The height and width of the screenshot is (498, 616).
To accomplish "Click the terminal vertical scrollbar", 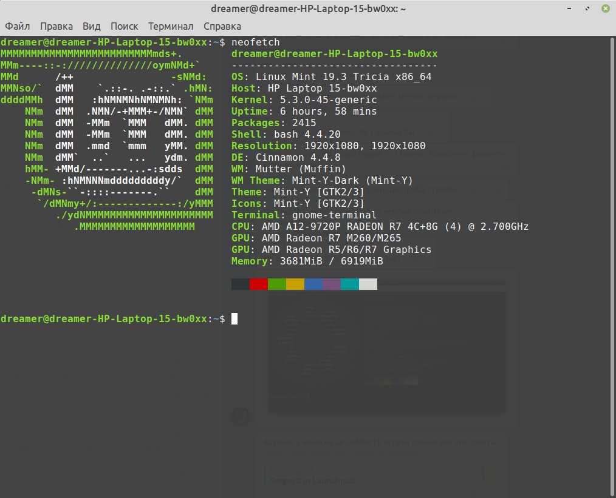I will click(x=612, y=267).
